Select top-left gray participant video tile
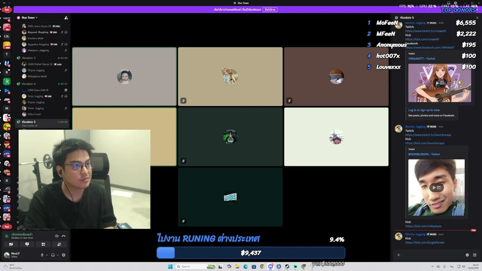The width and height of the screenshot is (482, 271). [124, 76]
